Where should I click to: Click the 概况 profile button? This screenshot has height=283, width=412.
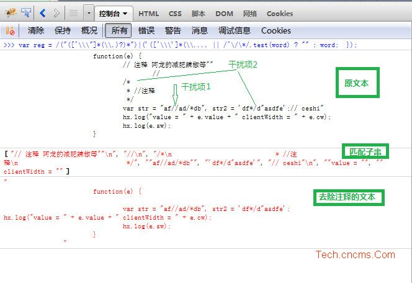pyautogui.click(x=89, y=30)
